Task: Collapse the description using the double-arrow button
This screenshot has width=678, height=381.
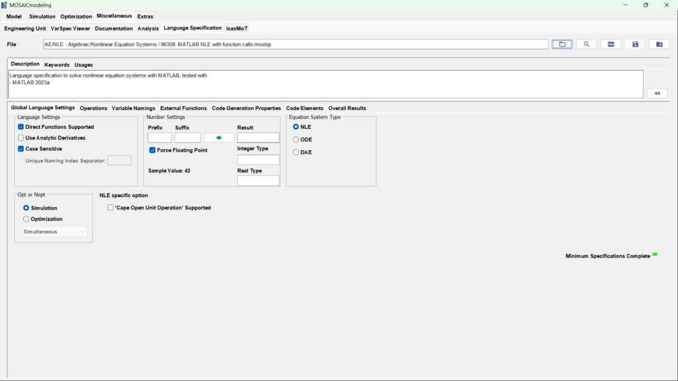Action: (x=656, y=93)
